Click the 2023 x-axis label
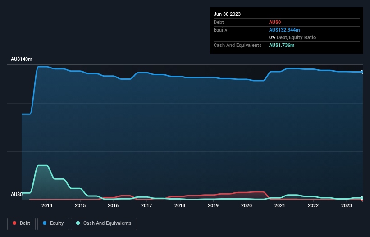This screenshot has height=237, width=370. 347,205
